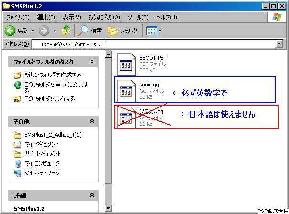
Task: Click このフォルダを Web に公開する link
Action: pos(56,87)
